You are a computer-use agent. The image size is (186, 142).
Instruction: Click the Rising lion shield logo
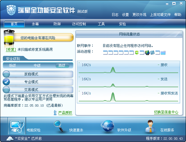click(11, 10)
